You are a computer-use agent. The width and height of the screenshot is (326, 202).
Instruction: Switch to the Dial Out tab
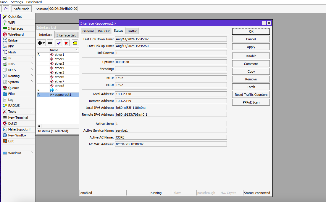click(104, 31)
